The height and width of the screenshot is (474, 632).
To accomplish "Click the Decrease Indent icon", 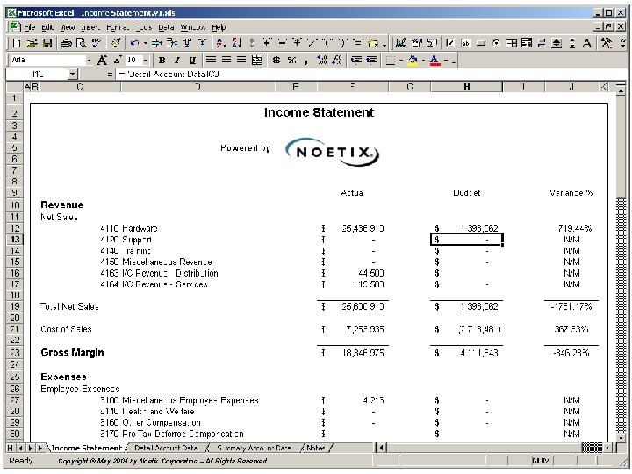I will click(x=356, y=60).
